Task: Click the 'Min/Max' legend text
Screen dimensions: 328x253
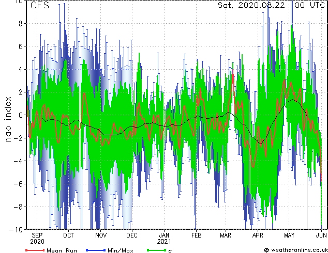Action: click(120, 250)
